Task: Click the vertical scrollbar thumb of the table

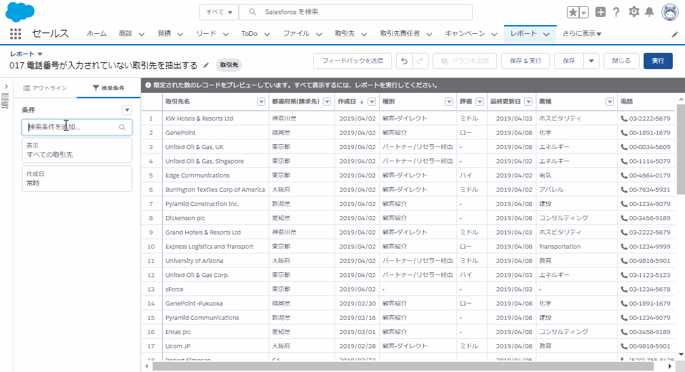Action: 681,148
